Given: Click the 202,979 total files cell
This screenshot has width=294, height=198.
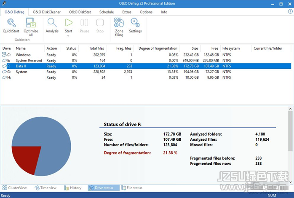Looking at the screenshot, I should point(99,55).
